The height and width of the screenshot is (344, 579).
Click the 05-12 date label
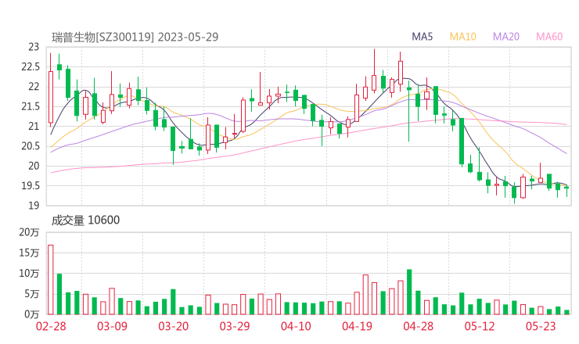(x=480, y=326)
